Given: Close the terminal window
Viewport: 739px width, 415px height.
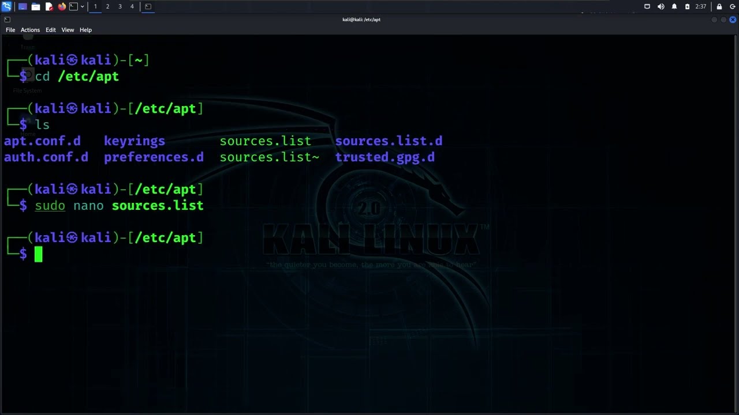Looking at the screenshot, I should 733,20.
